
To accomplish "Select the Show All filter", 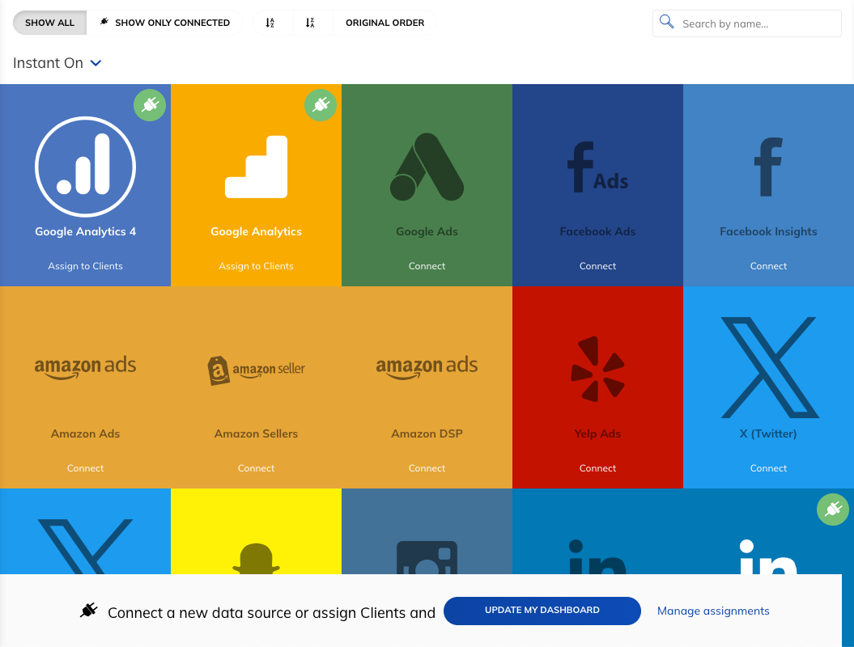I will (x=49, y=23).
